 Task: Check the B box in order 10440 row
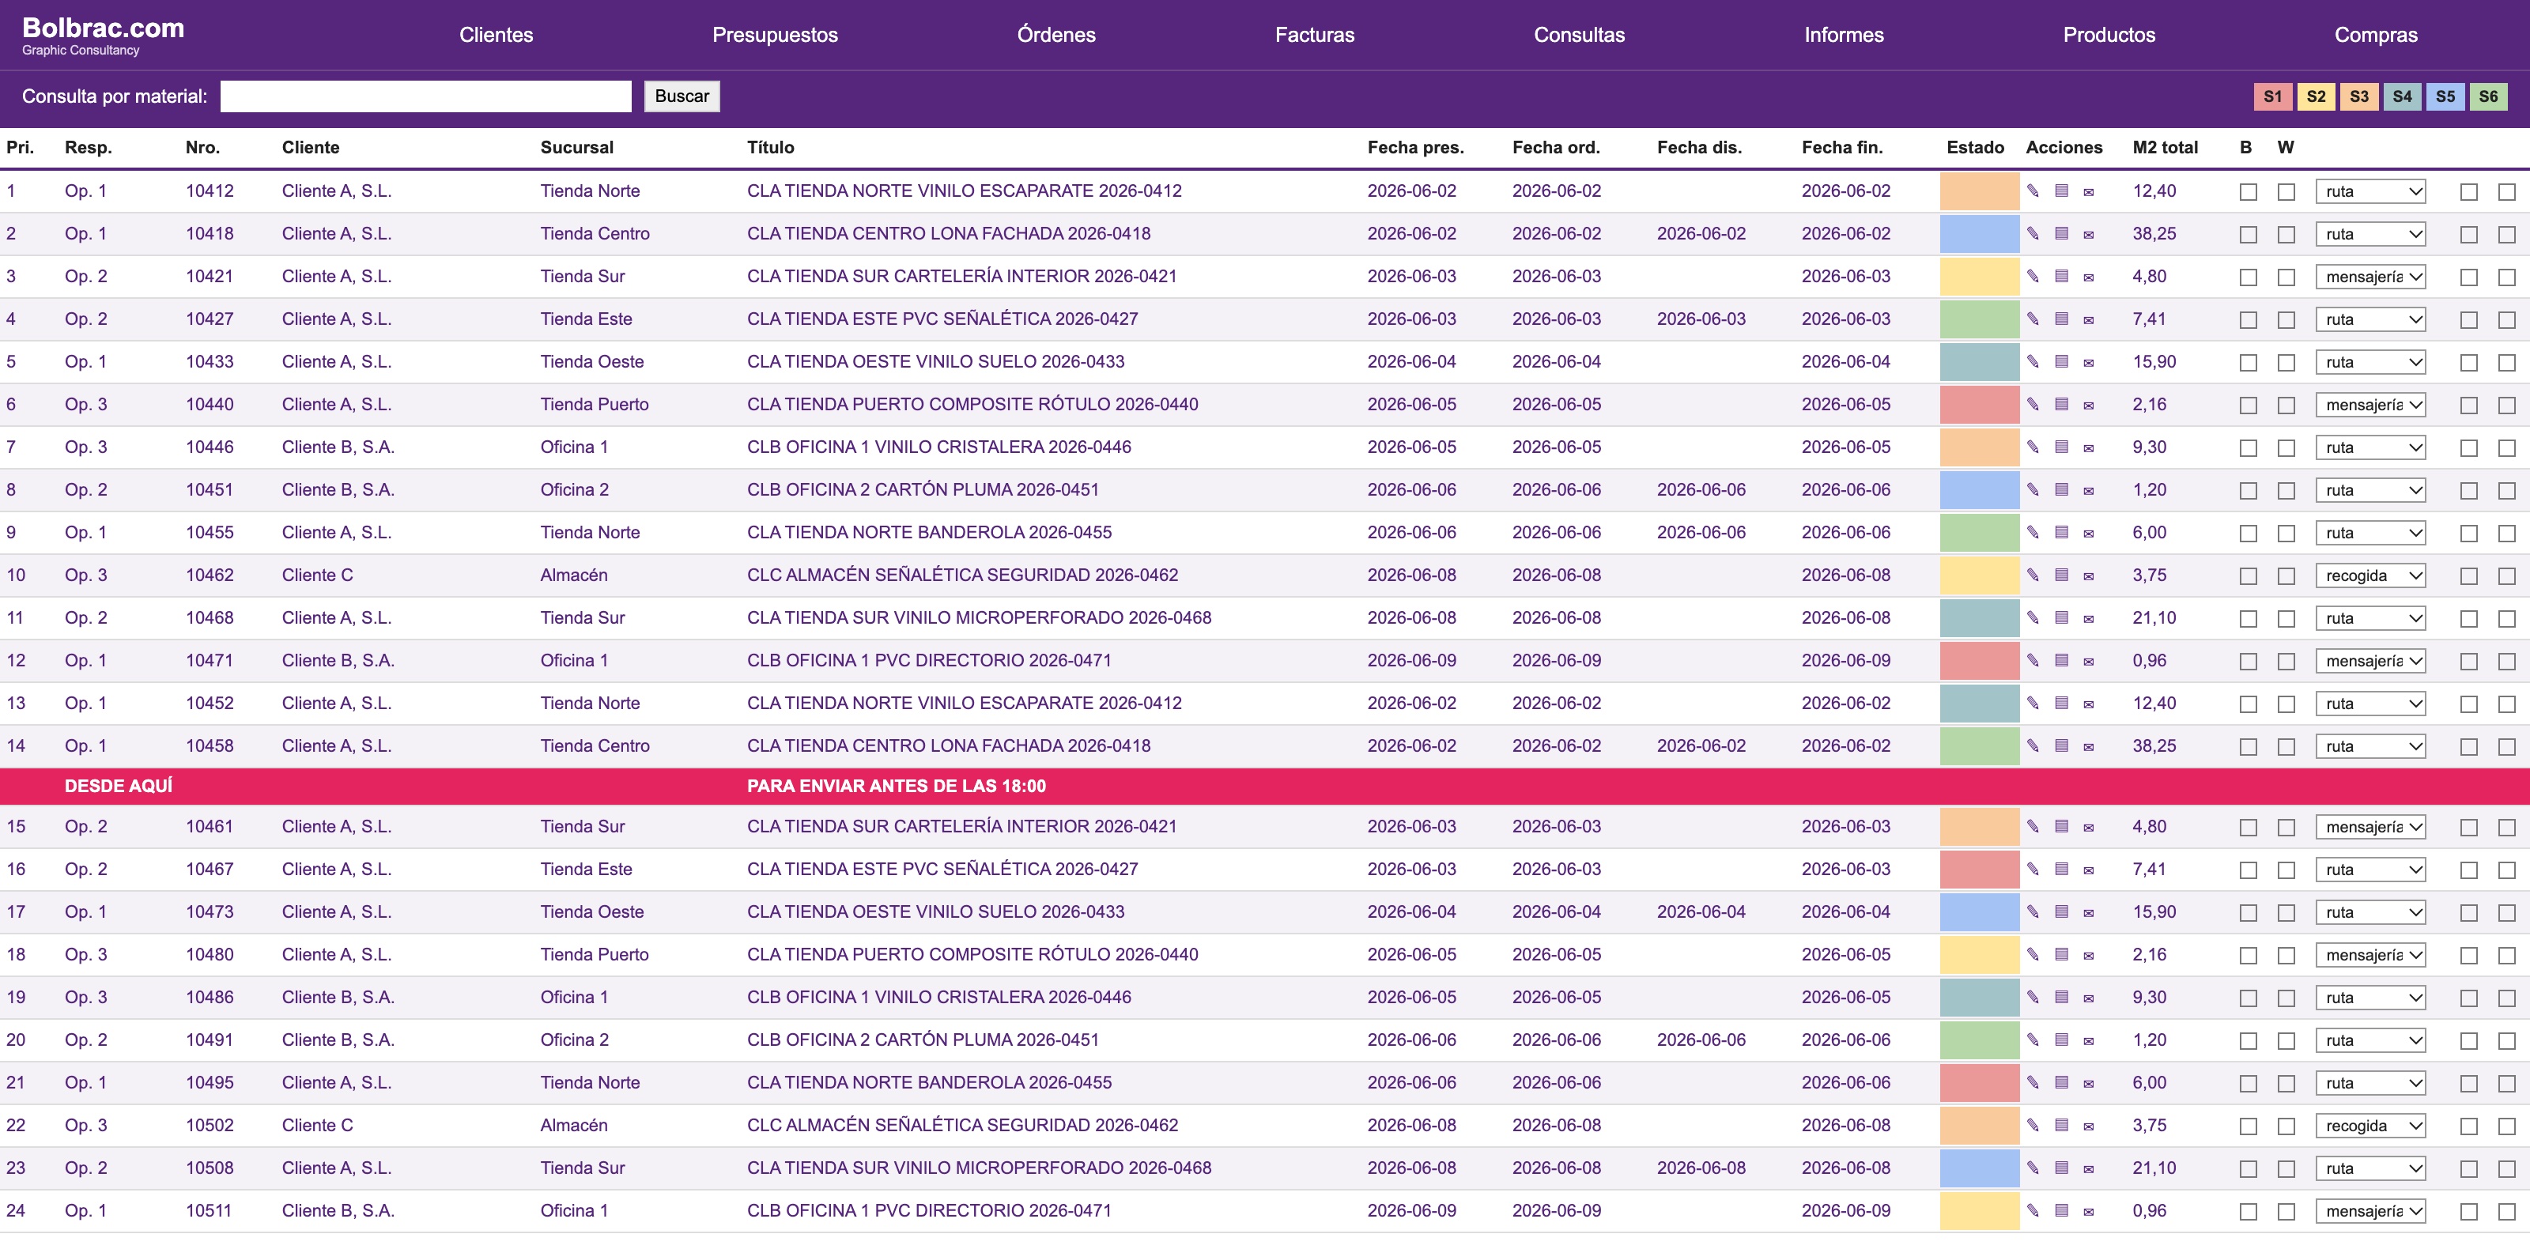(2248, 406)
